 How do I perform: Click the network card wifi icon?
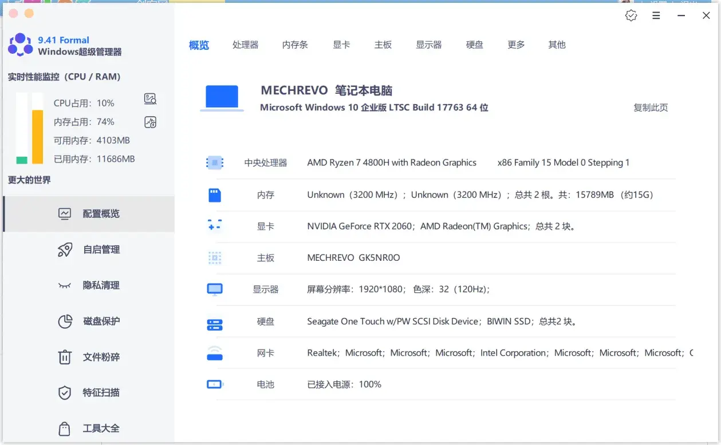(x=215, y=353)
